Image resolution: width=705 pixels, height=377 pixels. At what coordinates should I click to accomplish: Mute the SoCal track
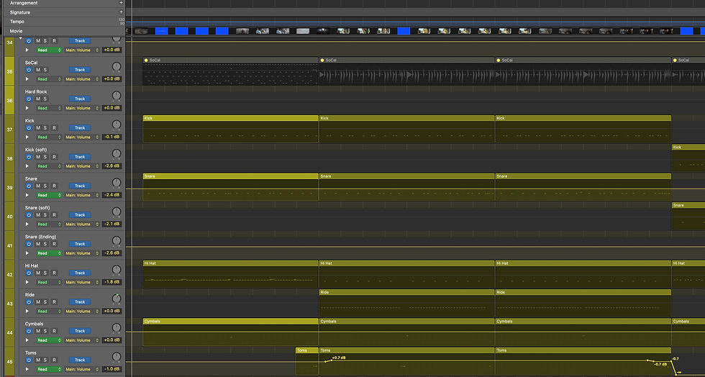pos(37,70)
